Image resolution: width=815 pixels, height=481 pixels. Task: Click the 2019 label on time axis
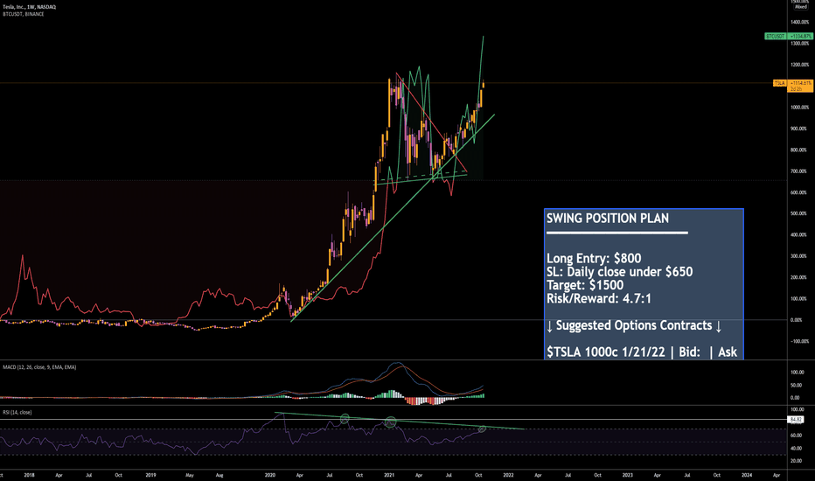point(150,475)
